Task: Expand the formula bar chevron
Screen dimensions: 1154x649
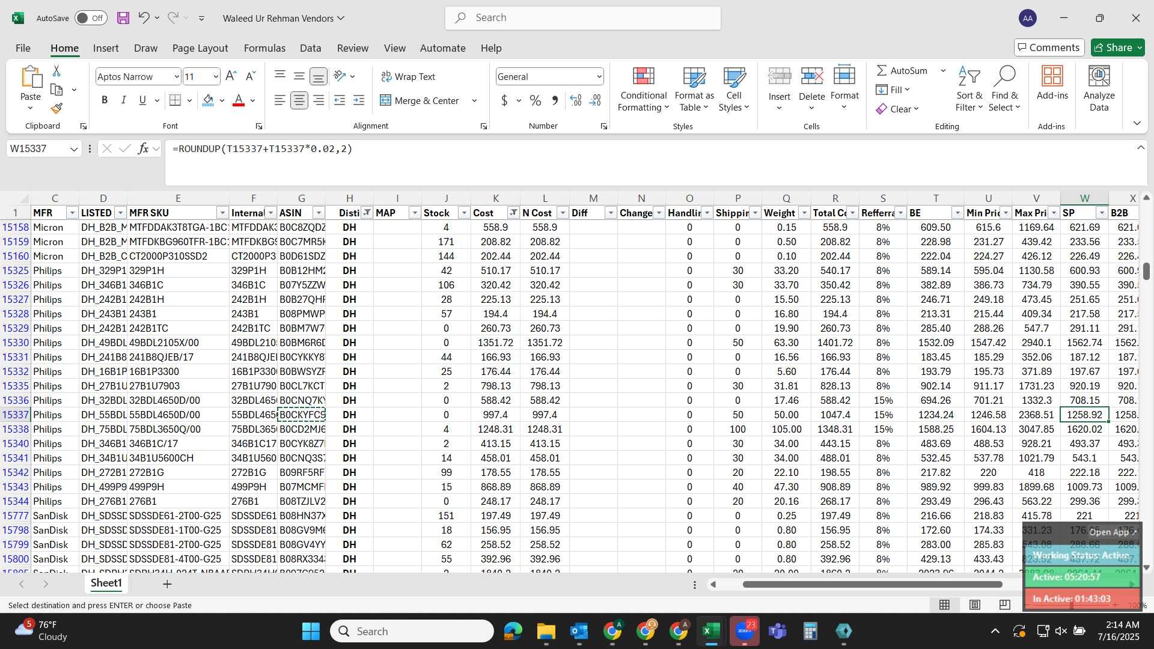Action: 1140,147
